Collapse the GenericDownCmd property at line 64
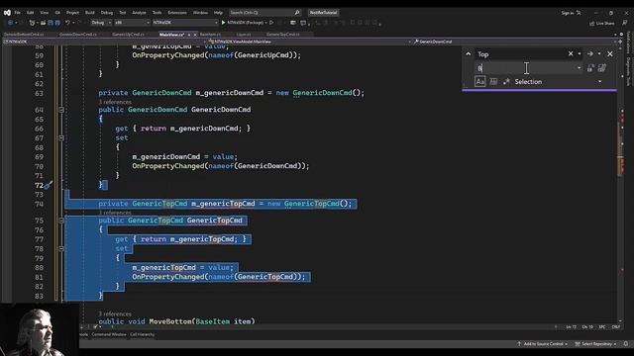Viewport: 634px width, 356px height. click(61, 110)
